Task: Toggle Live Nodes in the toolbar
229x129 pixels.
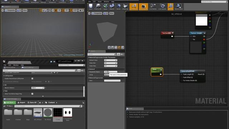Action: click(x=153, y=7)
